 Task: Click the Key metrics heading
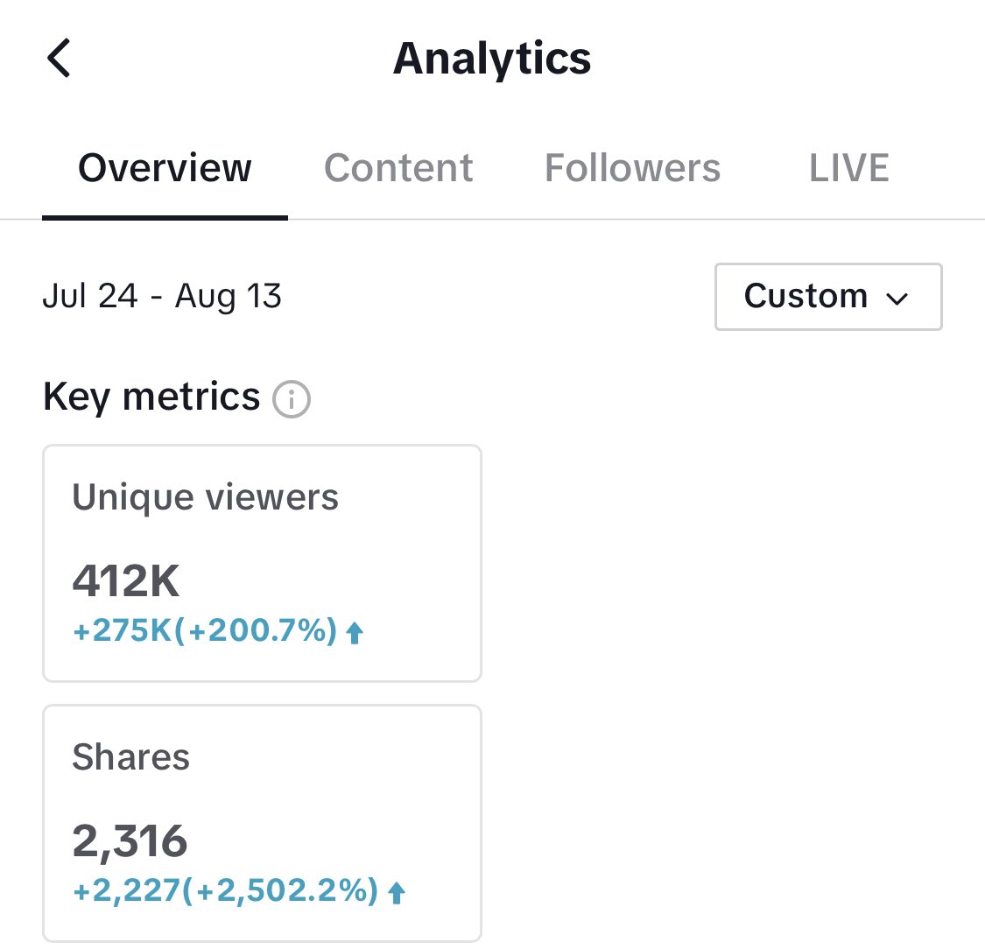pyautogui.click(x=151, y=397)
